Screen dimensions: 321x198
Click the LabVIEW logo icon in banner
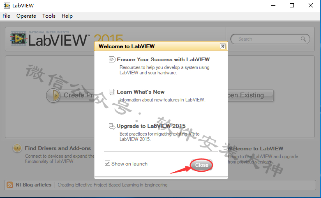pyautogui.click(x=18, y=39)
